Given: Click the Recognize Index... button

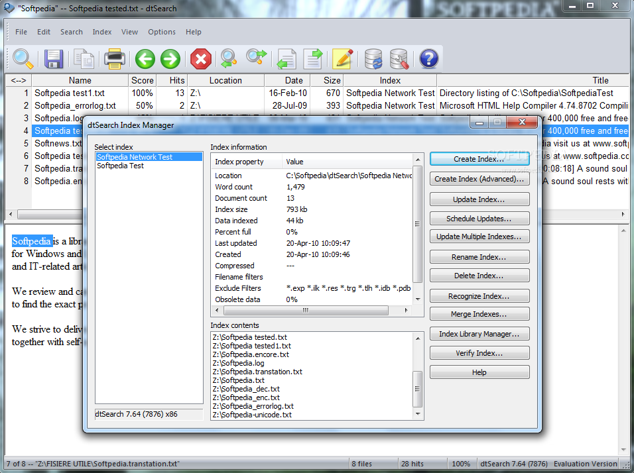Looking at the screenshot, I should 479,296.
